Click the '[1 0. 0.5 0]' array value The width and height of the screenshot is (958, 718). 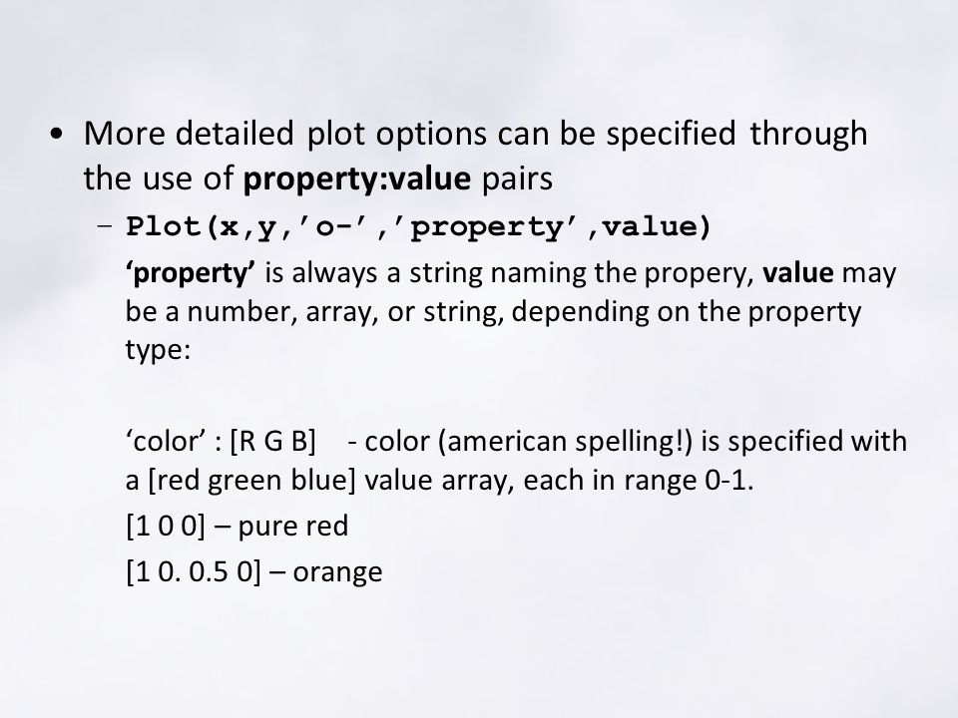point(193,572)
